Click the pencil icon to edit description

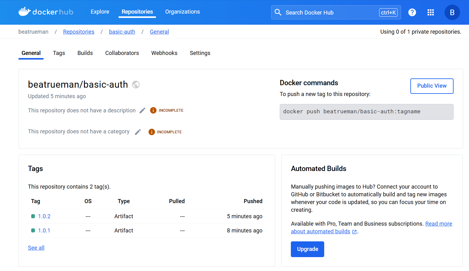[x=142, y=110]
